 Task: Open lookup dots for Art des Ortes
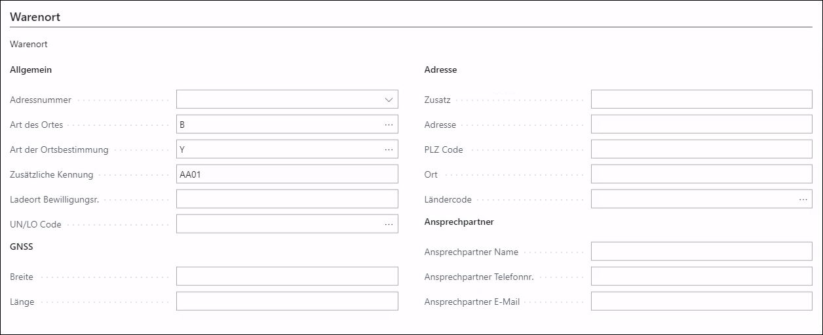tap(389, 125)
